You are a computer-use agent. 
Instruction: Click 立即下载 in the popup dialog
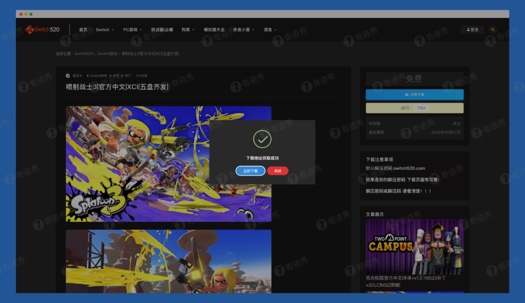[250, 171]
